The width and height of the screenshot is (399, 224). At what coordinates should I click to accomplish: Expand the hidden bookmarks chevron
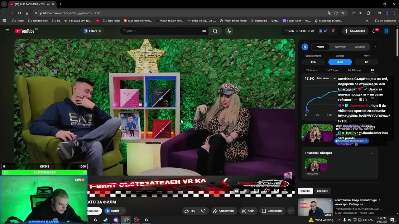(367, 21)
